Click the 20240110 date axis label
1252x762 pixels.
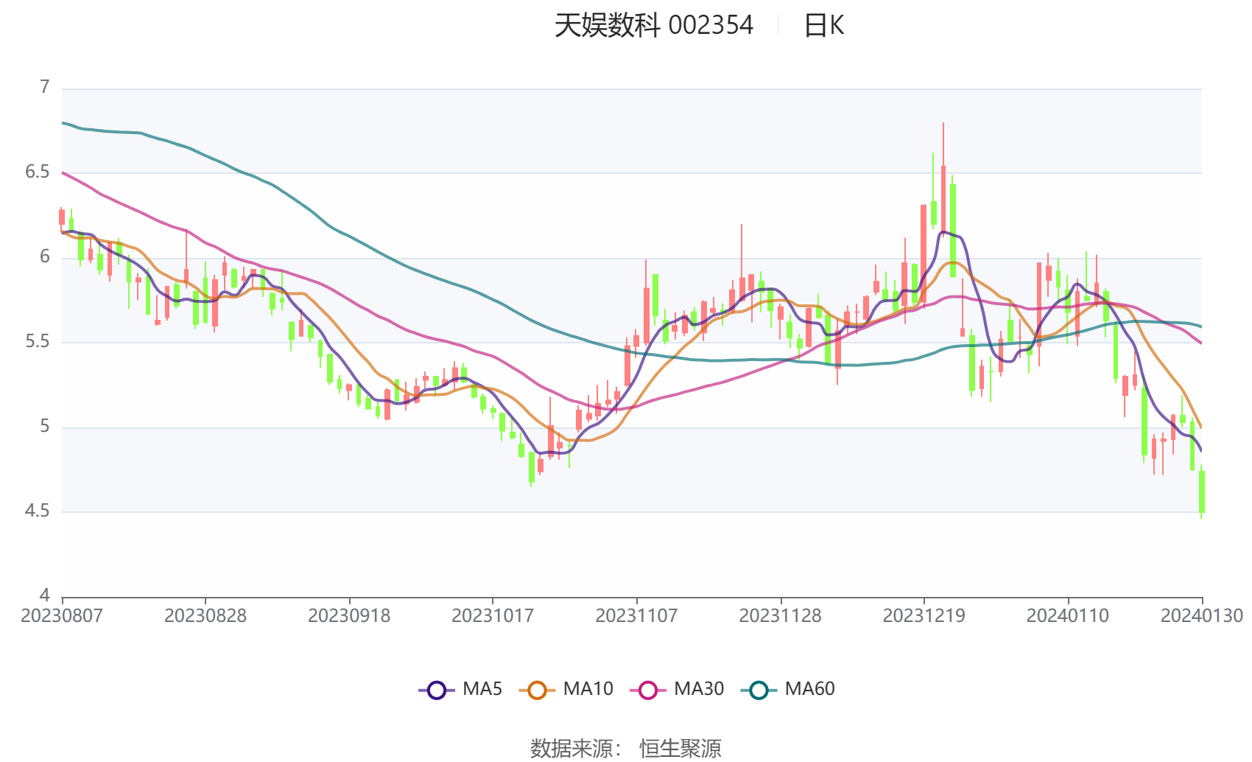[x=1068, y=615]
